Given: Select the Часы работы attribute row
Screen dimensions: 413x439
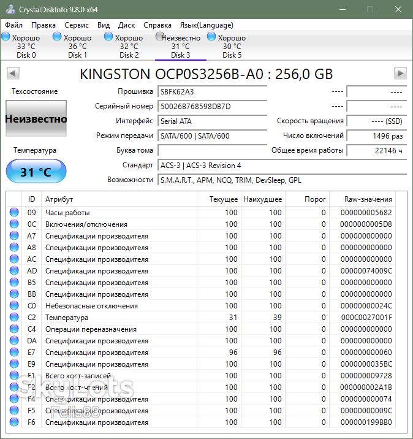Looking at the screenshot, I should coord(201,213).
